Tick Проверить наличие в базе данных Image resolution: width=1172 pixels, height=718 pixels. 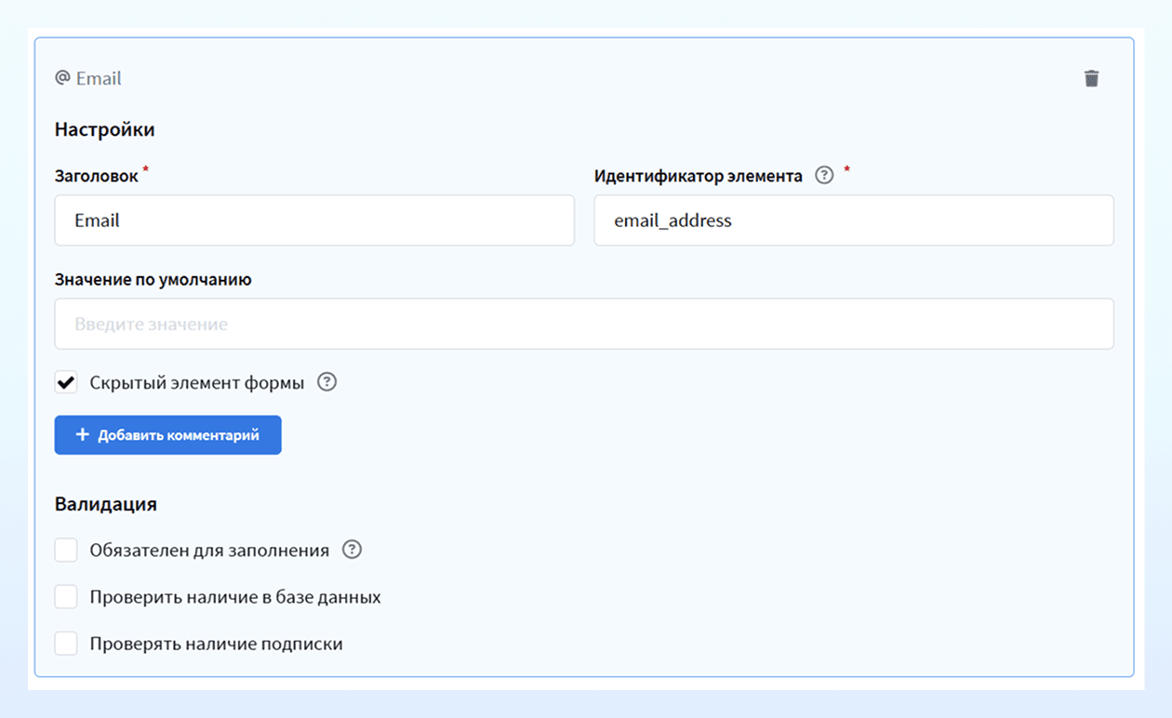tap(66, 597)
